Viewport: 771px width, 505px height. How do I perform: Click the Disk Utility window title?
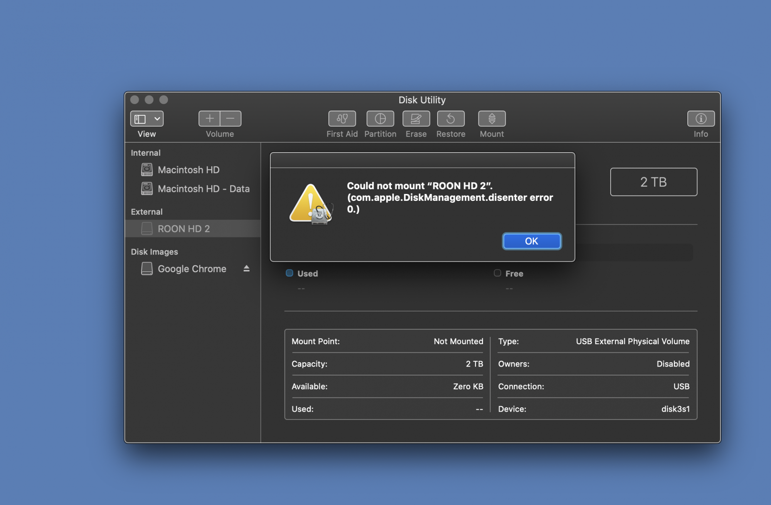[422, 100]
